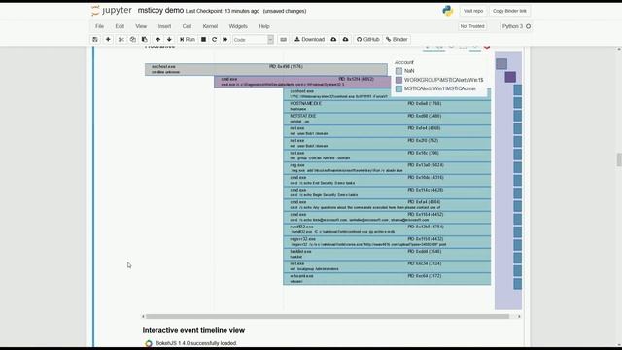Screen dimensions: 622x350
Task: Click the page vertical scrollbar thumb
Action: [x=619, y=159]
